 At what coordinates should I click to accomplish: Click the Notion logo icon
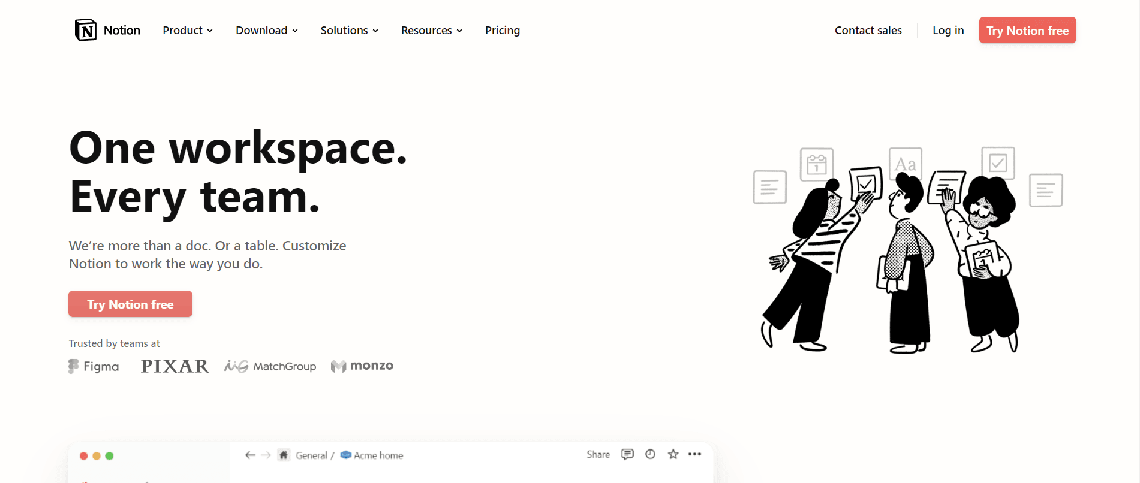[x=85, y=30]
